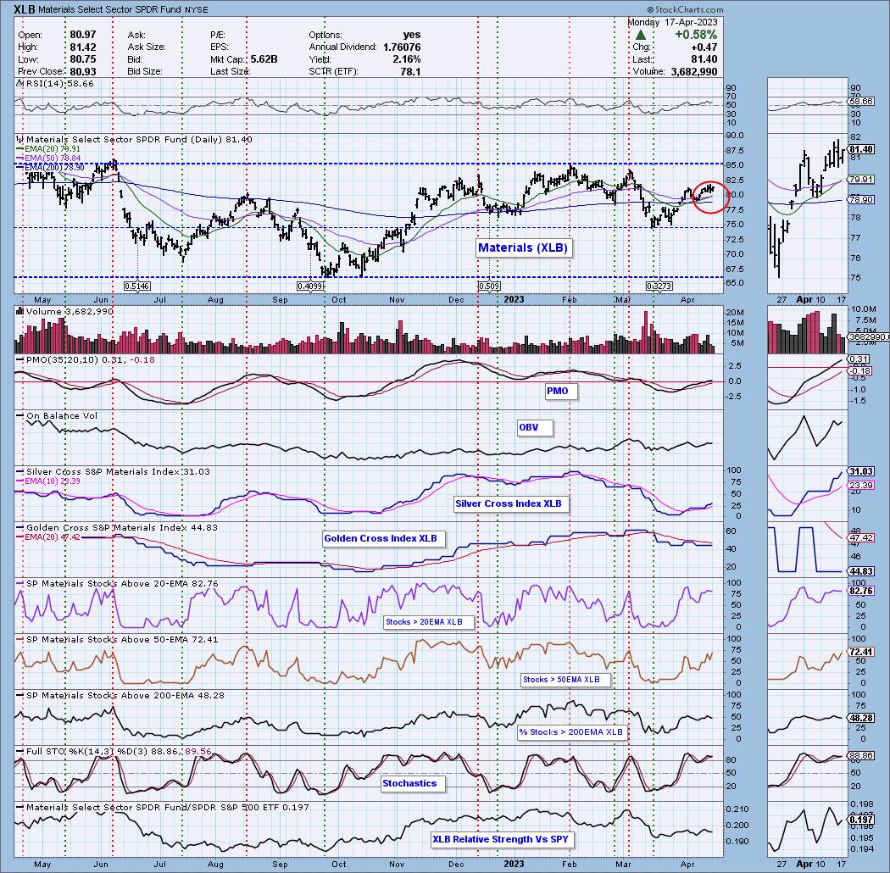This screenshot has height=873, width=890.
Task: Click the PMO(35,20,10) panel label
Action: pos(90,360)
